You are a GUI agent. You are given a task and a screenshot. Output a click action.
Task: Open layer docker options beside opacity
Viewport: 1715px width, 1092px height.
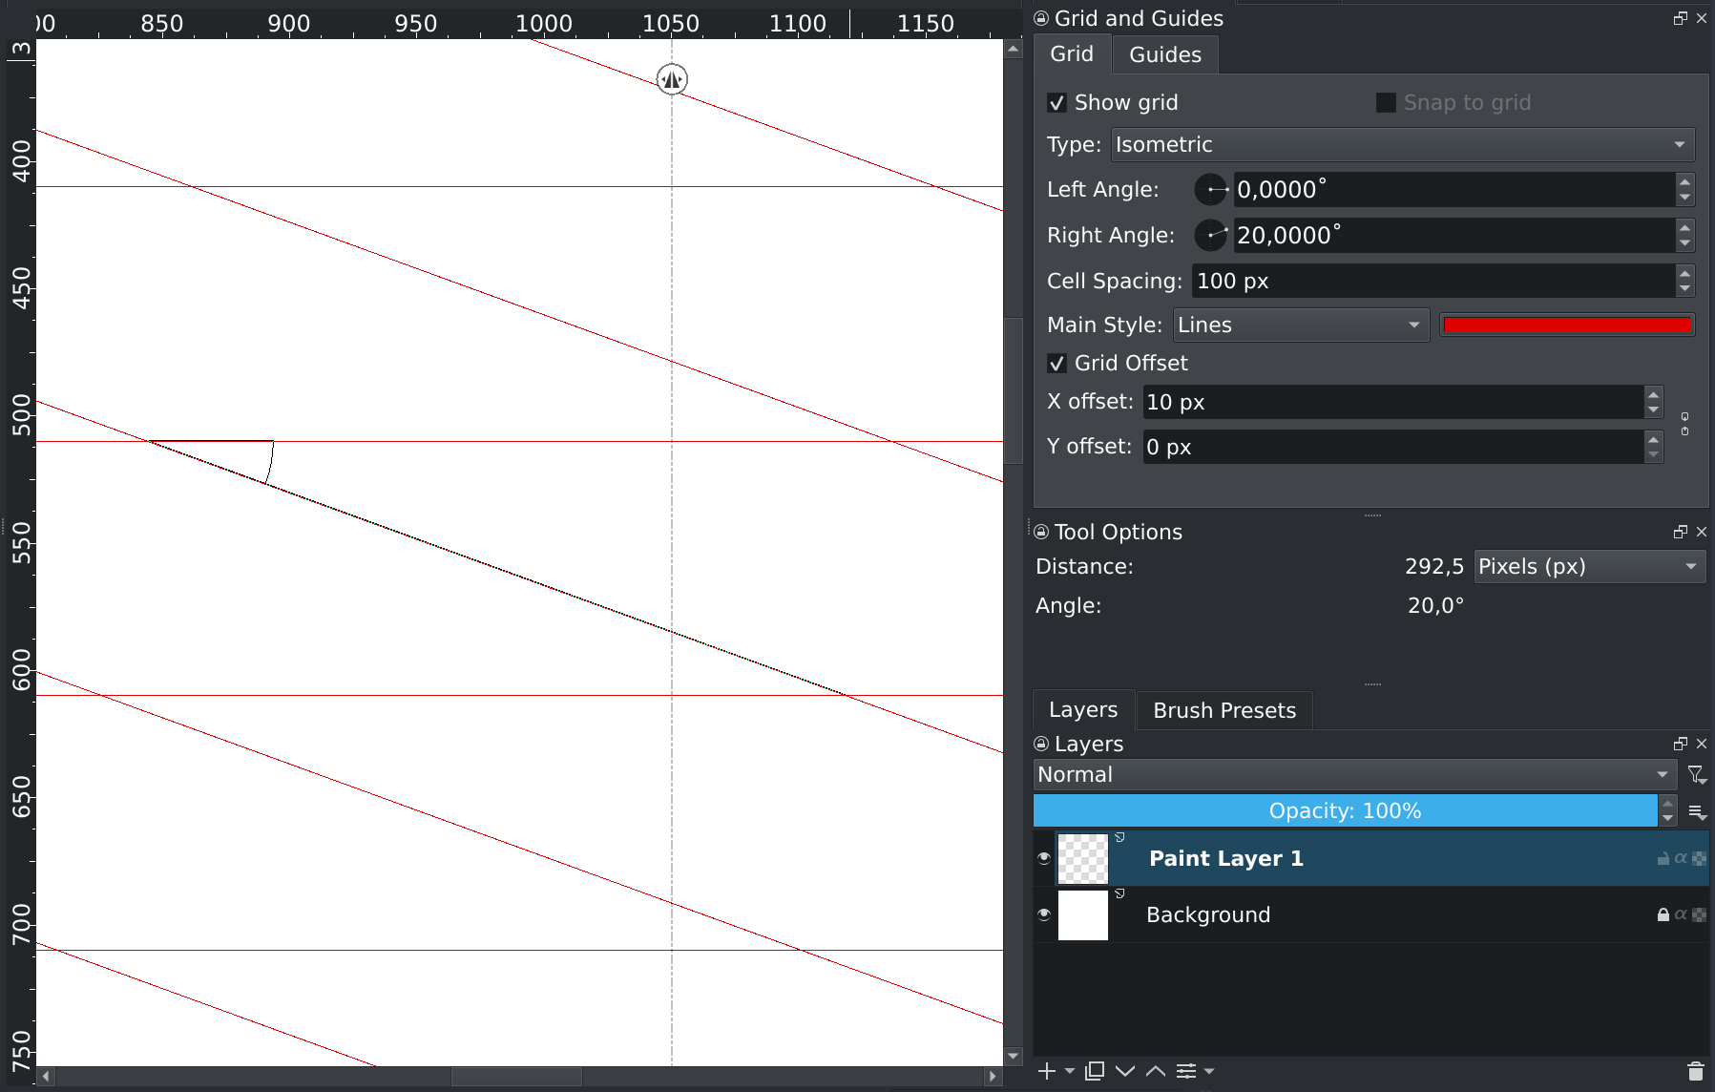[x=1697, y=811]
